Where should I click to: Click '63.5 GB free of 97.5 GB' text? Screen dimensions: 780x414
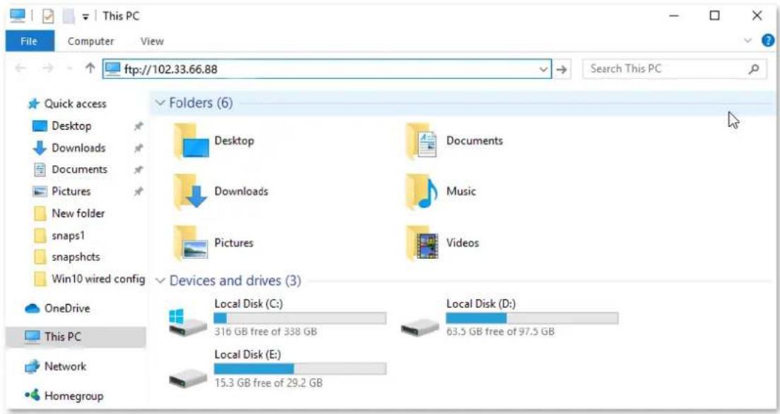(x=500, y=331)
